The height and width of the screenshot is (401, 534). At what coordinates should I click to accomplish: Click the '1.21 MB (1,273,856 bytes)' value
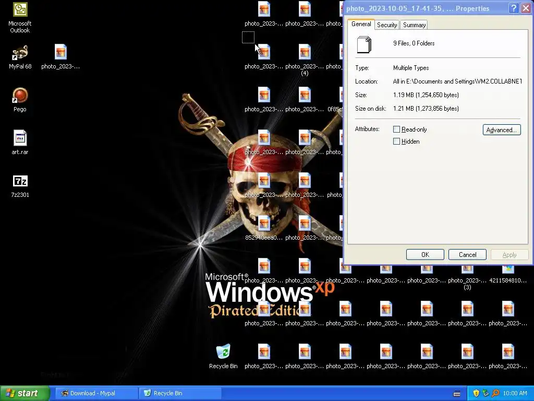tap(426, 109)
